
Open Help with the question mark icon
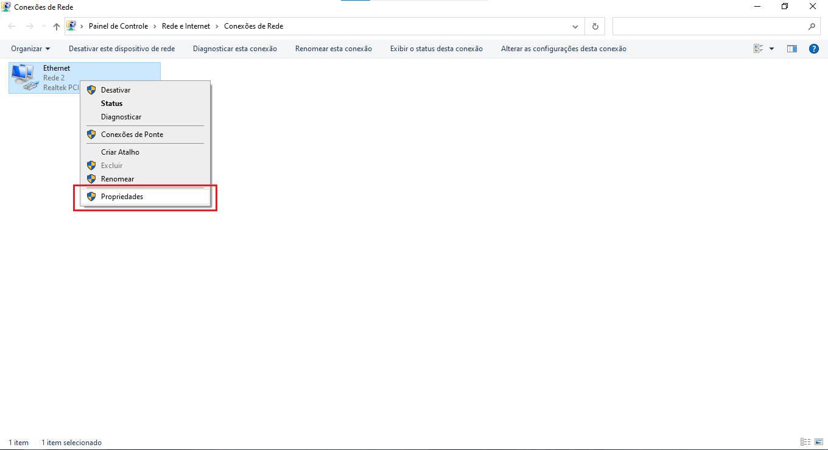point(813,49)
